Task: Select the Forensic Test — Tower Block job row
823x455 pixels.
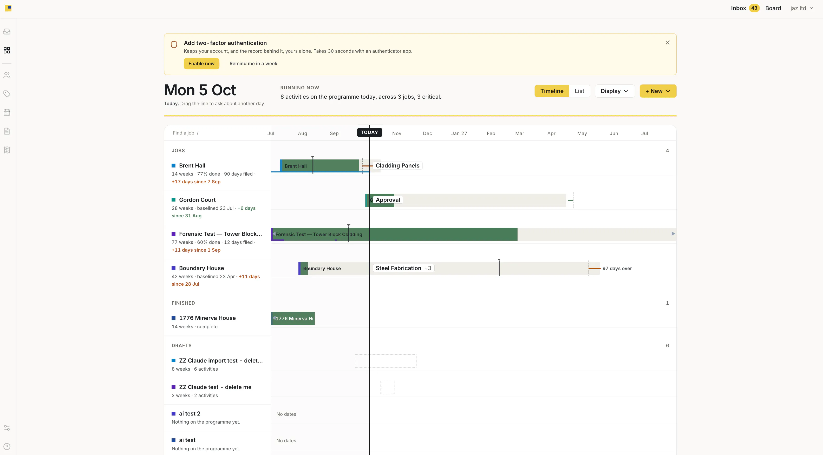Action: click(x=218, y=242)
